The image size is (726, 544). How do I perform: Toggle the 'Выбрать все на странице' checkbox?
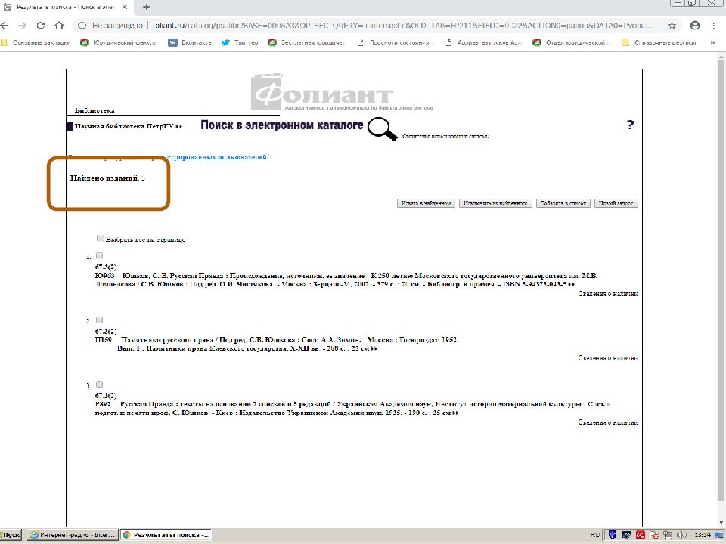pos(101,238)
